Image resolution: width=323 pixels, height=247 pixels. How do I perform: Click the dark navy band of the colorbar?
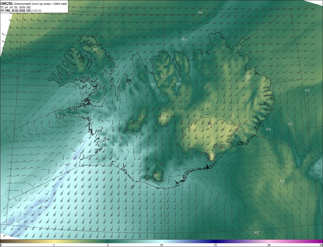tap(215, 241)
